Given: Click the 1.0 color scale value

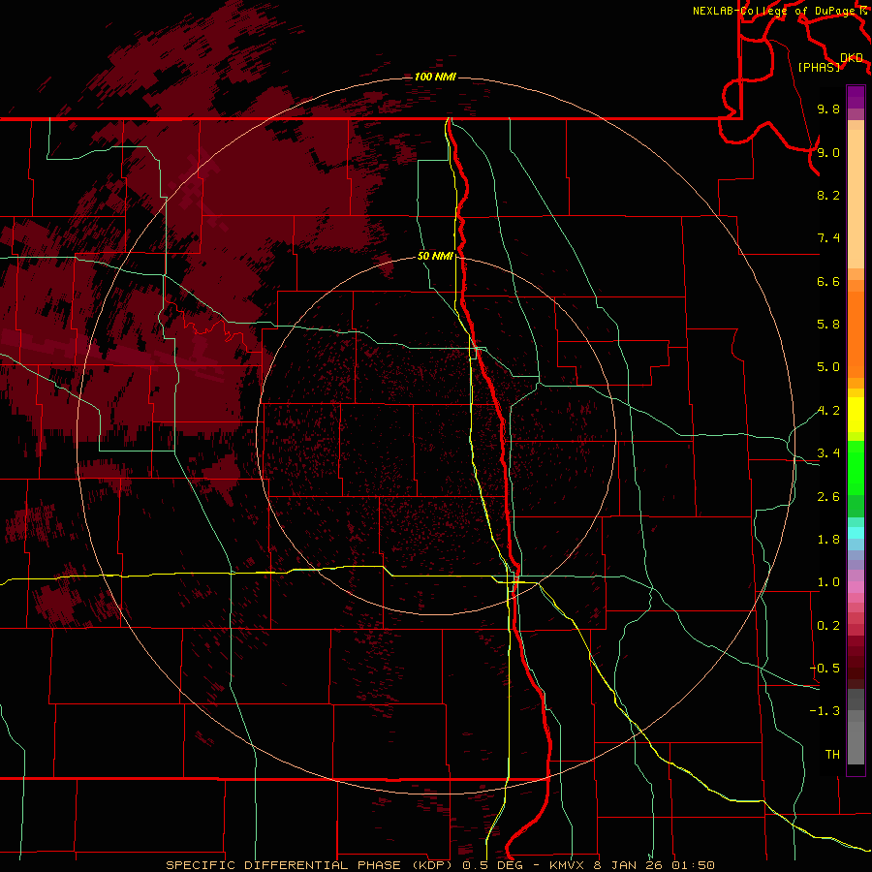Looking at the screenshot, I should (x=828, y=582).
